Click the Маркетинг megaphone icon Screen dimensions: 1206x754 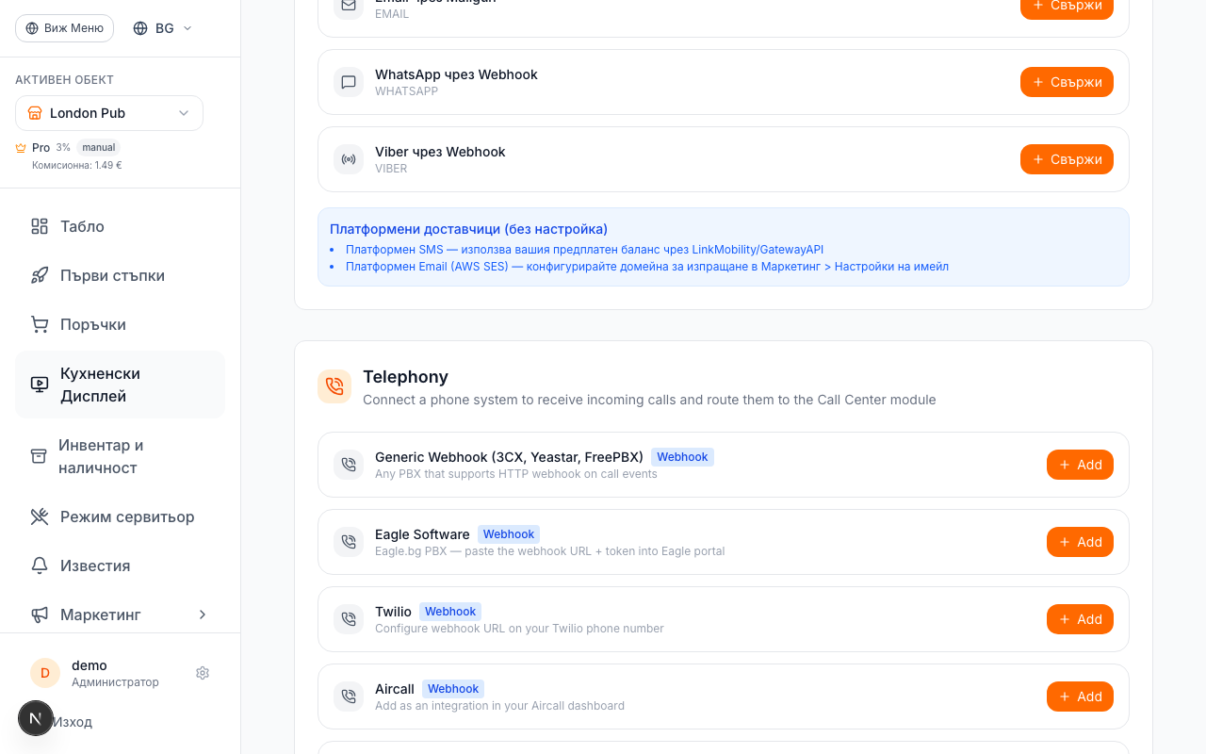(x=39, y=615)
